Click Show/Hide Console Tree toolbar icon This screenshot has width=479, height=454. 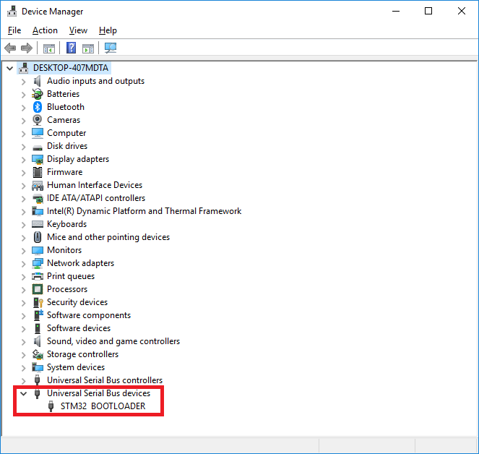(x=49, y=48)
